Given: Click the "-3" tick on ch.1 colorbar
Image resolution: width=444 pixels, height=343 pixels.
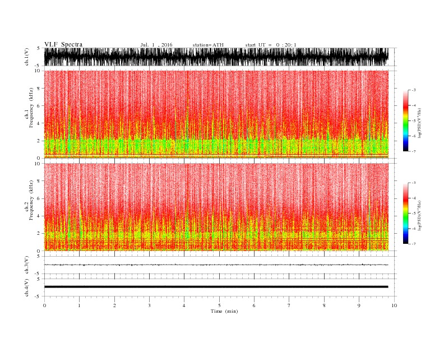Looking at the screenshot, I should [413, 90].
